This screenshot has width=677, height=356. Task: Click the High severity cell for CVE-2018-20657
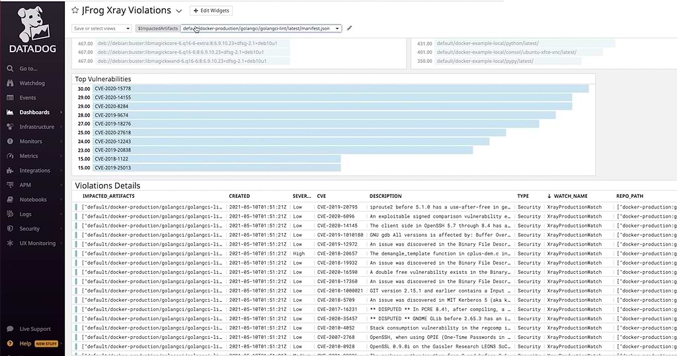coord(299,253)
